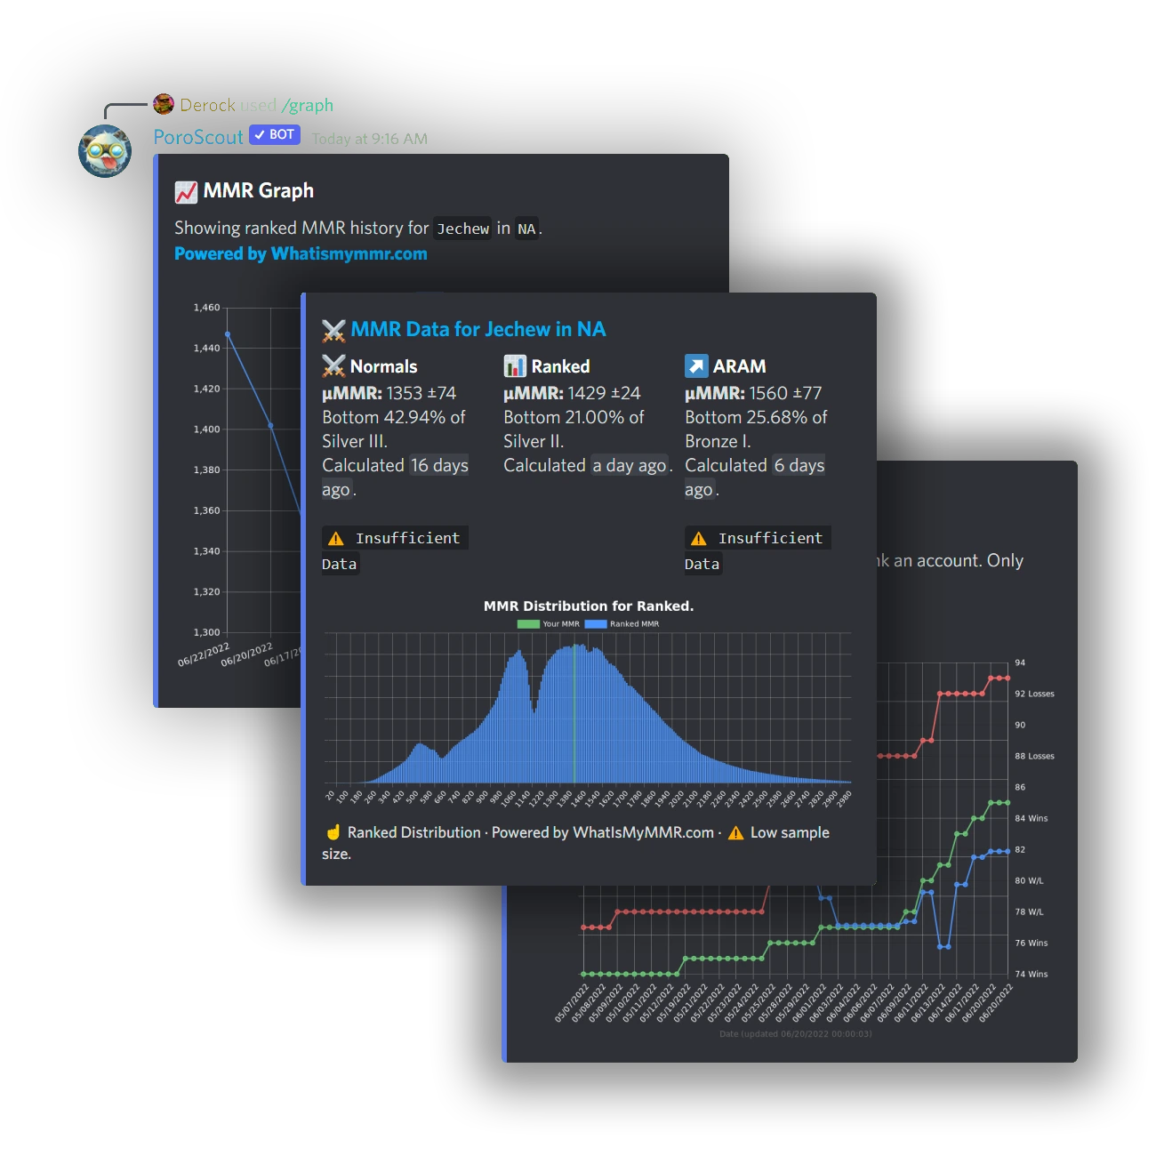Image resolution: width=1156 pixels, height=1156 pixels.
Task: Click the warning triangle under Normals stats
Action: tap(336, 537)
